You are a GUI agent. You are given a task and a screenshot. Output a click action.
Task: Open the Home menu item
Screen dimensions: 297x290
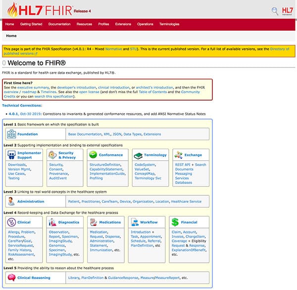coord(9,24)
